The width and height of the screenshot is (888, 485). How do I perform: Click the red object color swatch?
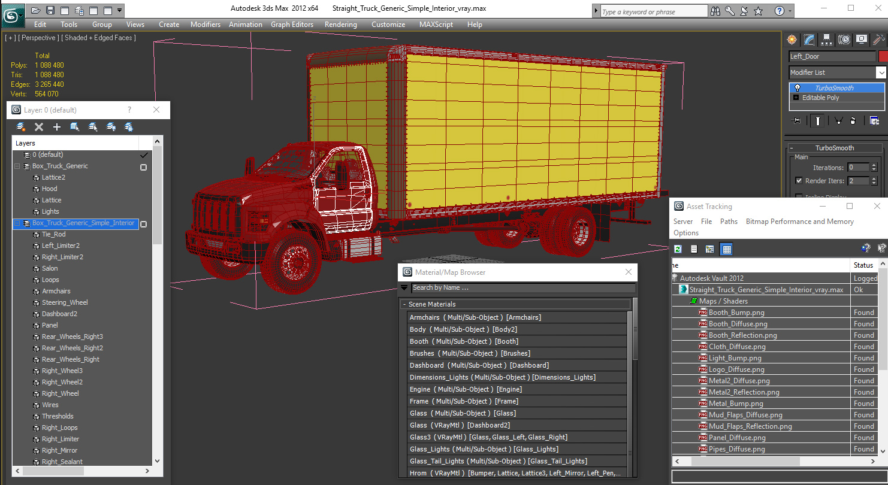pyautogui.click(x=883, y=56)
